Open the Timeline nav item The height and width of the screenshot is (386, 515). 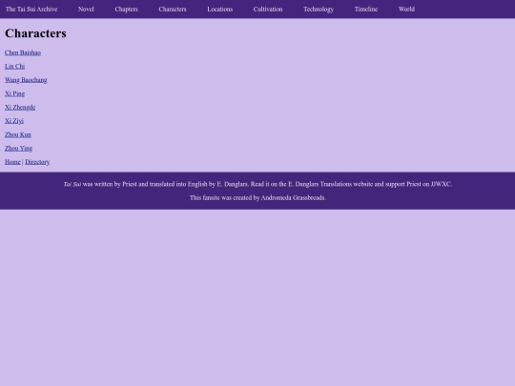tap(366, 10)
